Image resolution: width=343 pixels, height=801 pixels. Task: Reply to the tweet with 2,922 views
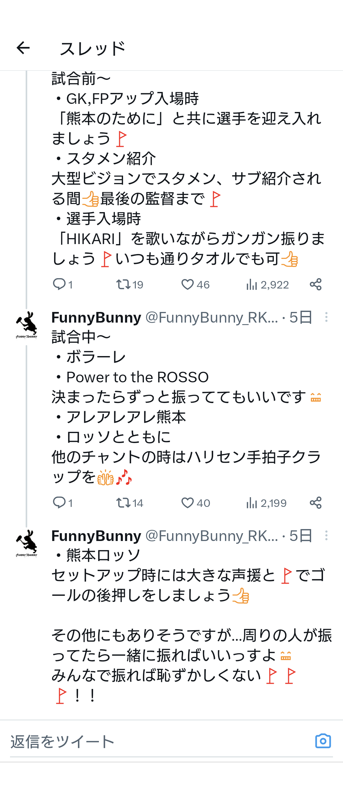coord(63,284)
